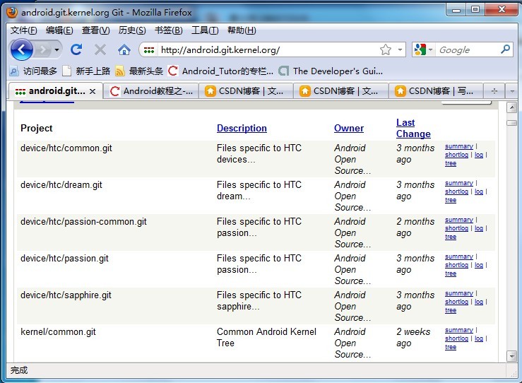Open the 访问最多 bookmark folder
The image size is (522, 383).
pyautogui.click(x=33, y=71)
